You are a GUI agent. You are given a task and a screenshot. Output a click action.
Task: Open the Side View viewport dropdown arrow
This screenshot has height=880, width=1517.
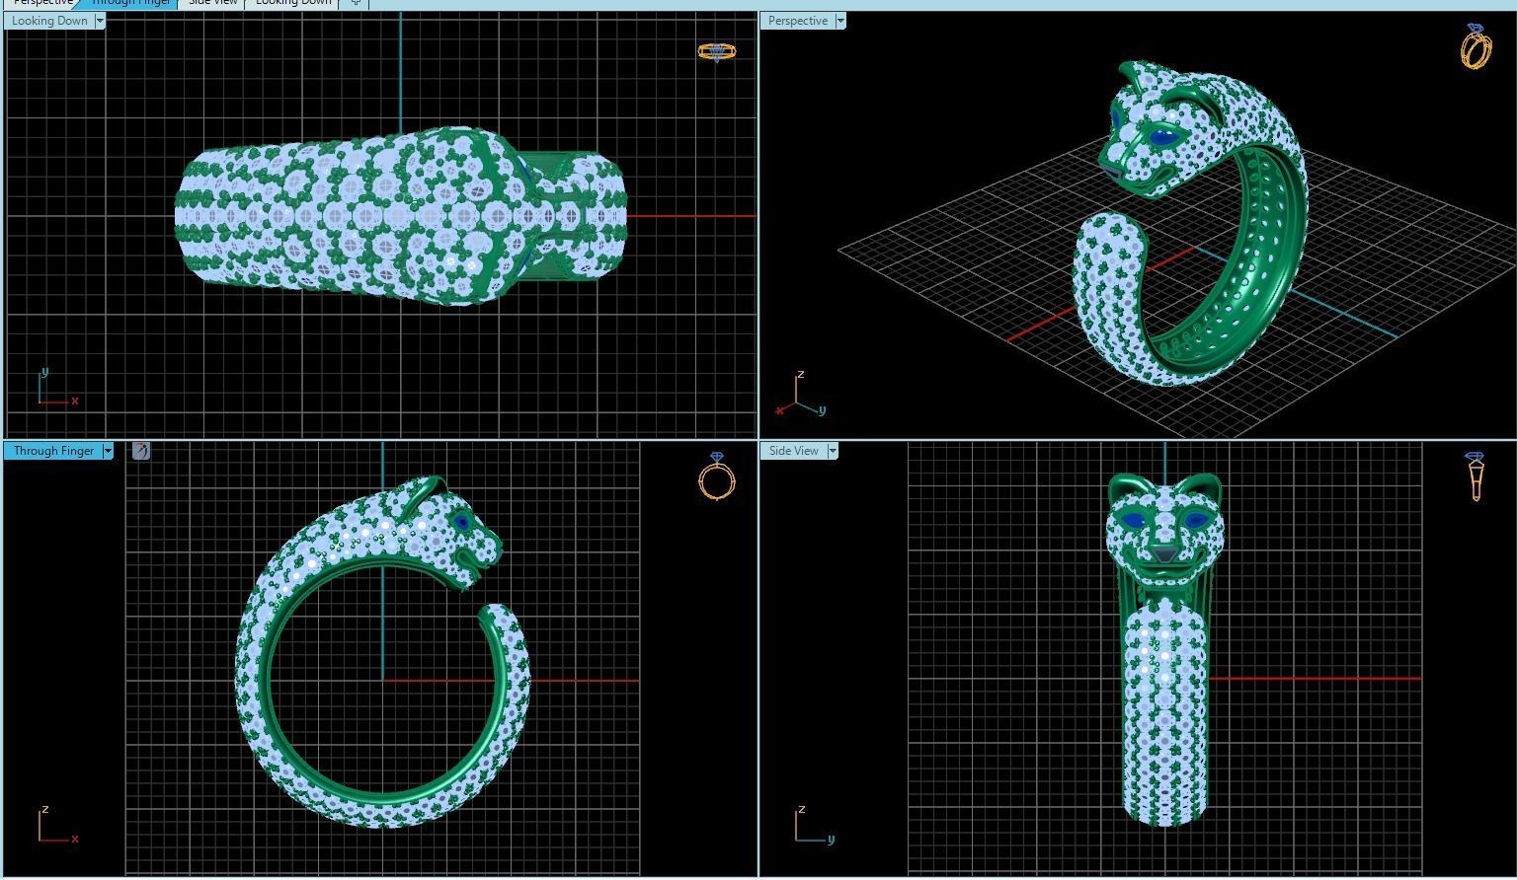pos(833,451)
